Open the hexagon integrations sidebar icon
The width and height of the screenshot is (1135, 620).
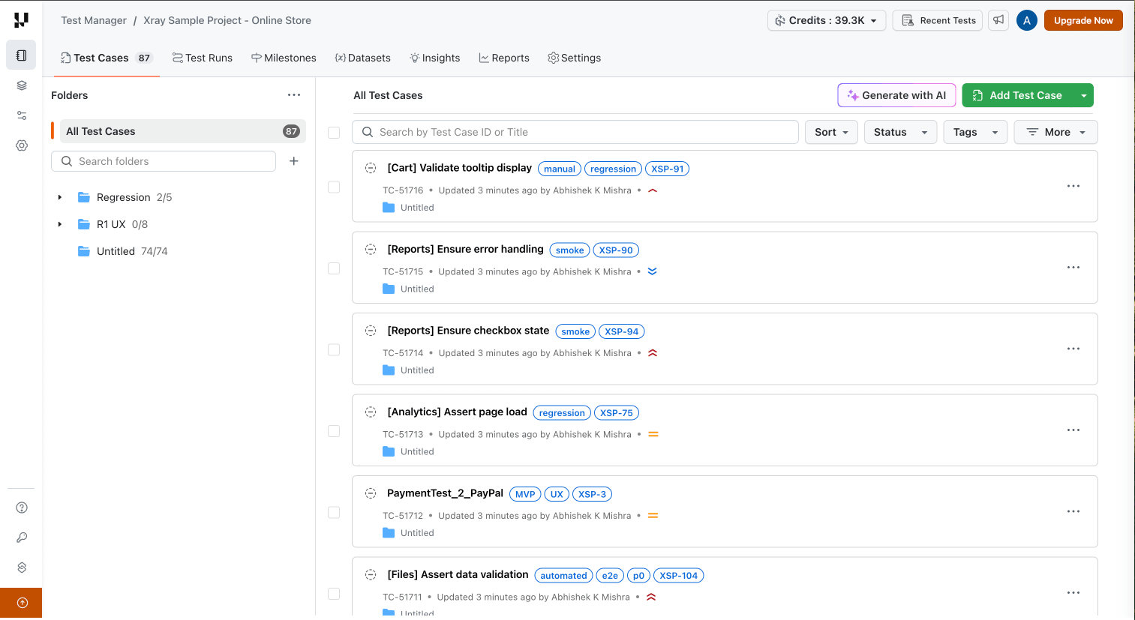(x=22, y=568)
